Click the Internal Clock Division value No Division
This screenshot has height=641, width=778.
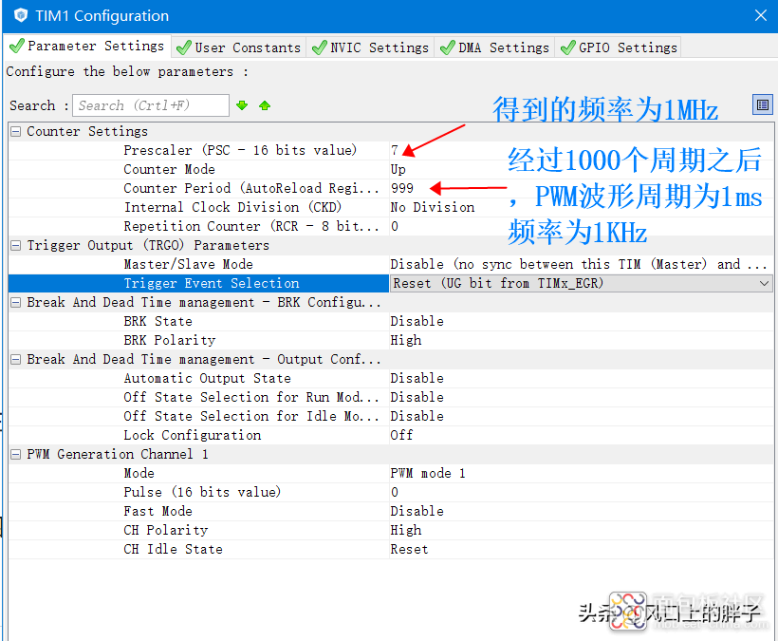(432, 208)
